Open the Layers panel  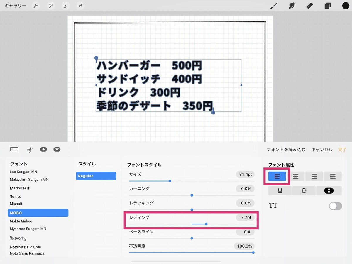click(328, 6)
